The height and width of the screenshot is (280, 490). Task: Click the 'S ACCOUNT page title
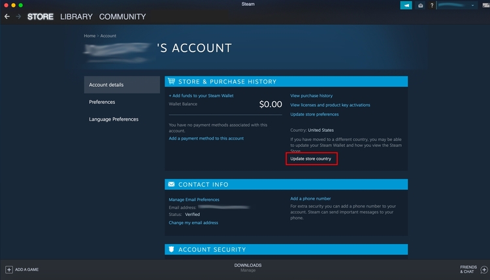point(194,48)
